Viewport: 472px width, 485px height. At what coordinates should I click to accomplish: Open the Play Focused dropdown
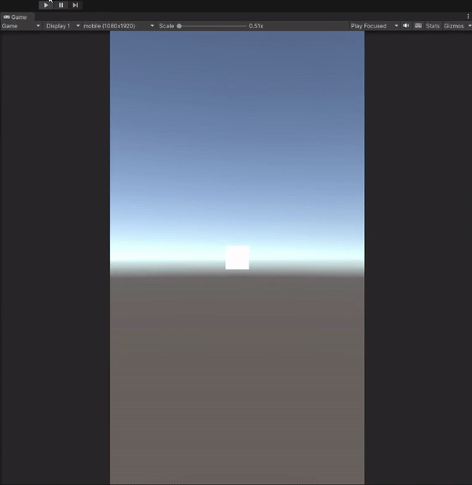374,26
